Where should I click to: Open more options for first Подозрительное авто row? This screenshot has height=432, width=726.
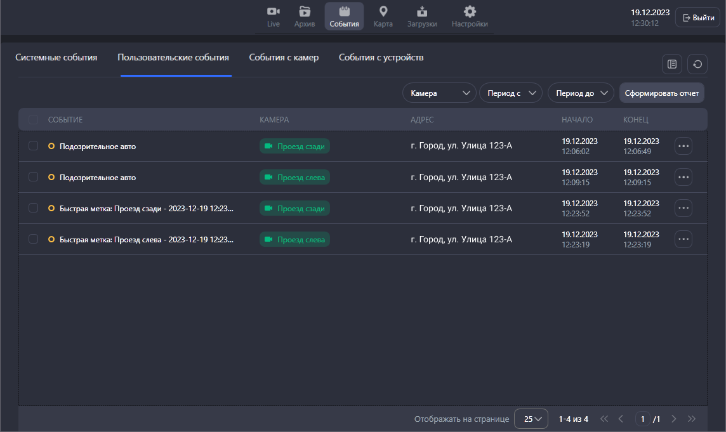tap(683, 146)
